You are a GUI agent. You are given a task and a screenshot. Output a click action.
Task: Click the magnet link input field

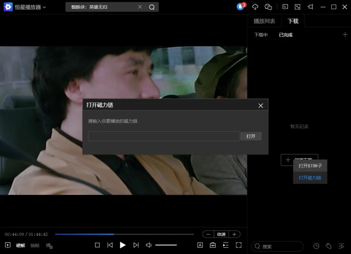[x=164, y=136]
